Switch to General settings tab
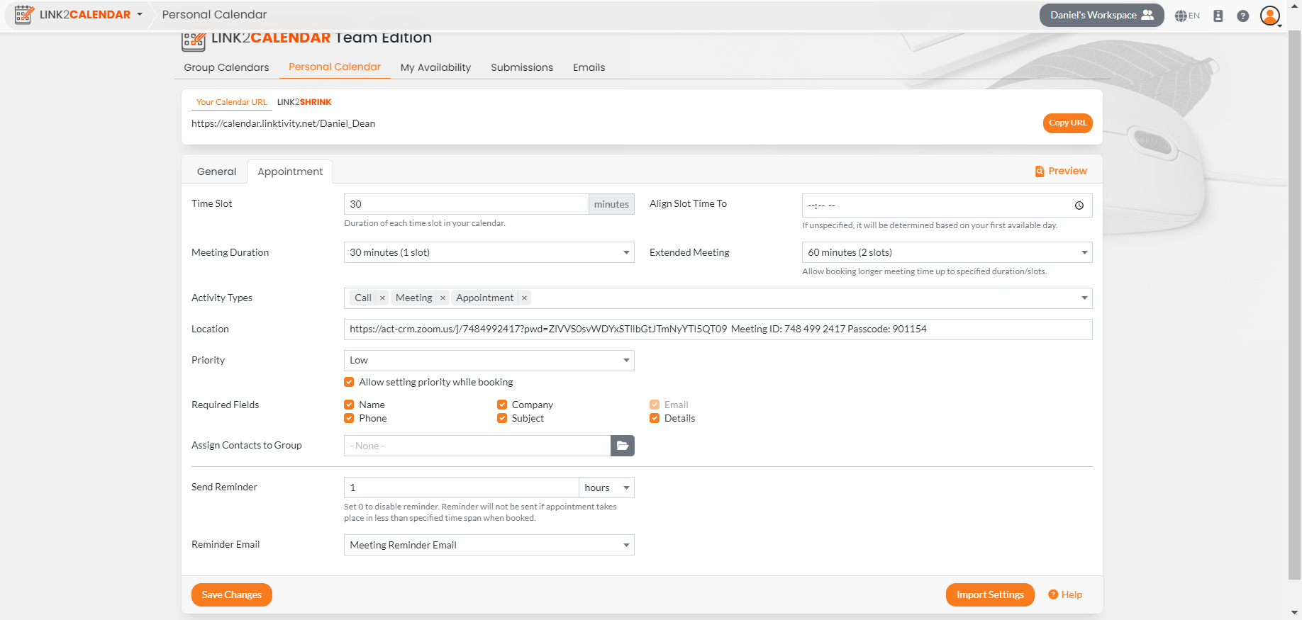 point(216,171)
